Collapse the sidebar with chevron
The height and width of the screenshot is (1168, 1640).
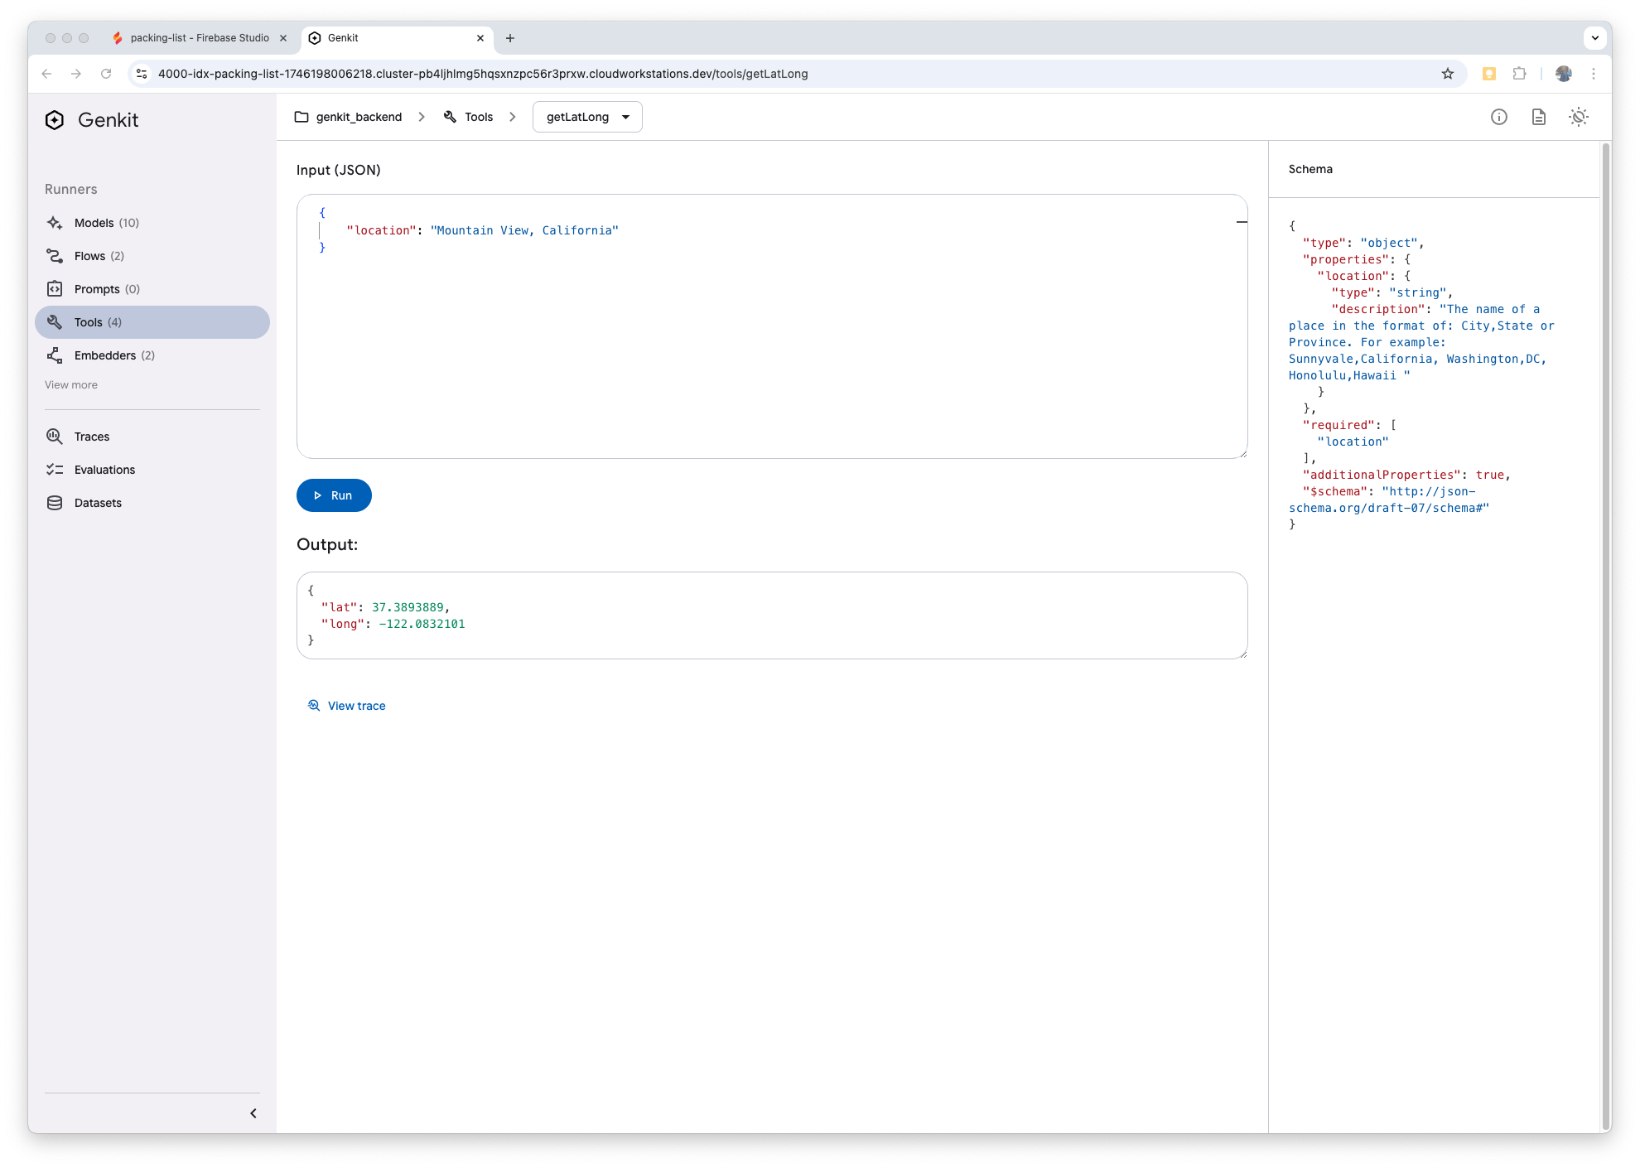253,1113
